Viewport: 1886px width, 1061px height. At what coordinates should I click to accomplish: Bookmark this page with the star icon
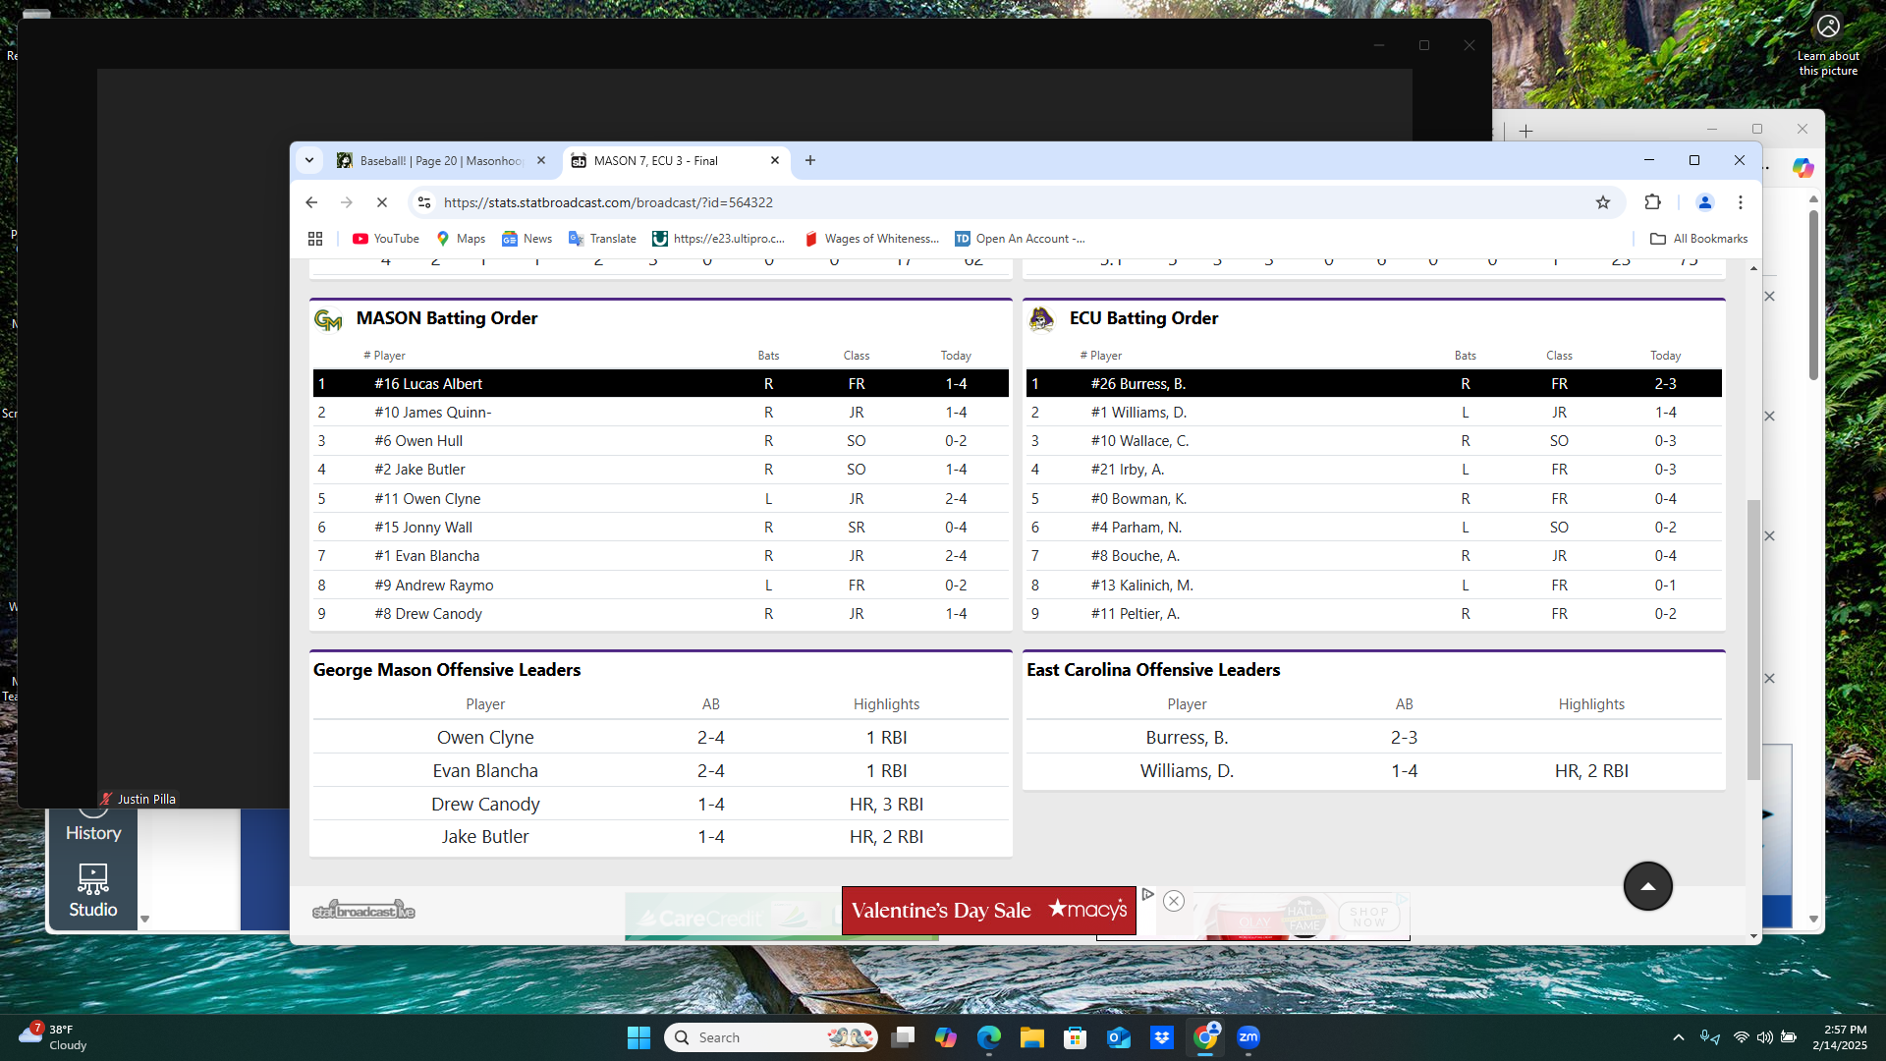1603,202
